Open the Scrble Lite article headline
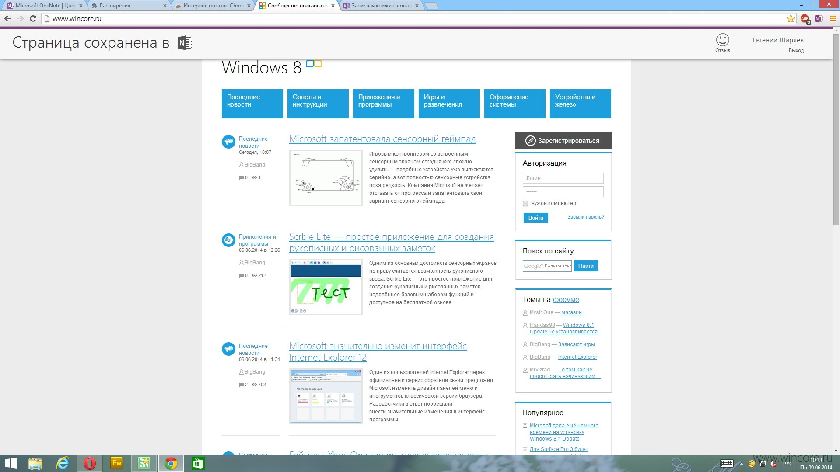840x472 pixels. click(391, 243)
